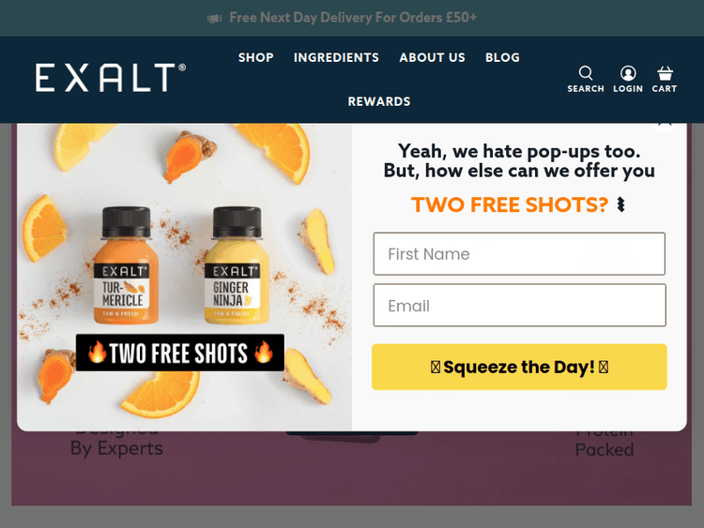Focus the Email input field
The image size is (704, 528).
coord(519,305)
